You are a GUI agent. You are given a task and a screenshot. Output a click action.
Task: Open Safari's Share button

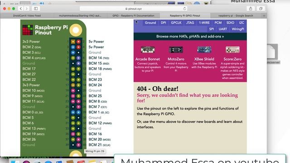coord(251,9)
